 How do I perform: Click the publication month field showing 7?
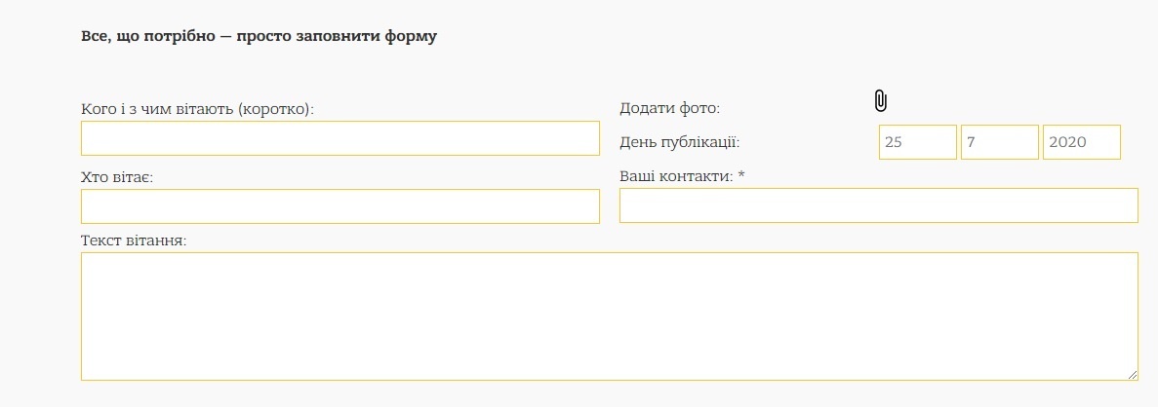click(x=1000, y=142)
